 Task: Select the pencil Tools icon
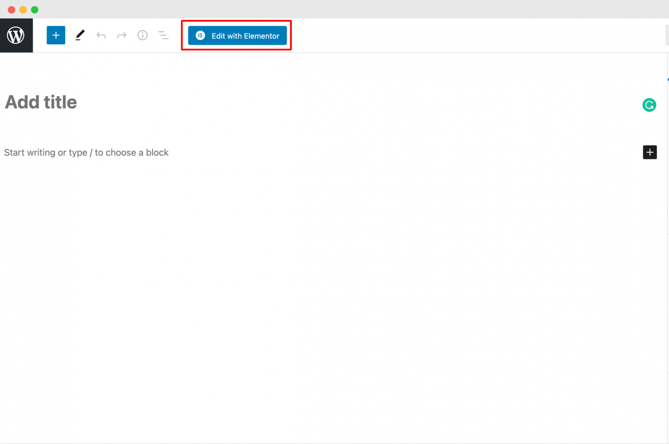[80, 35]
